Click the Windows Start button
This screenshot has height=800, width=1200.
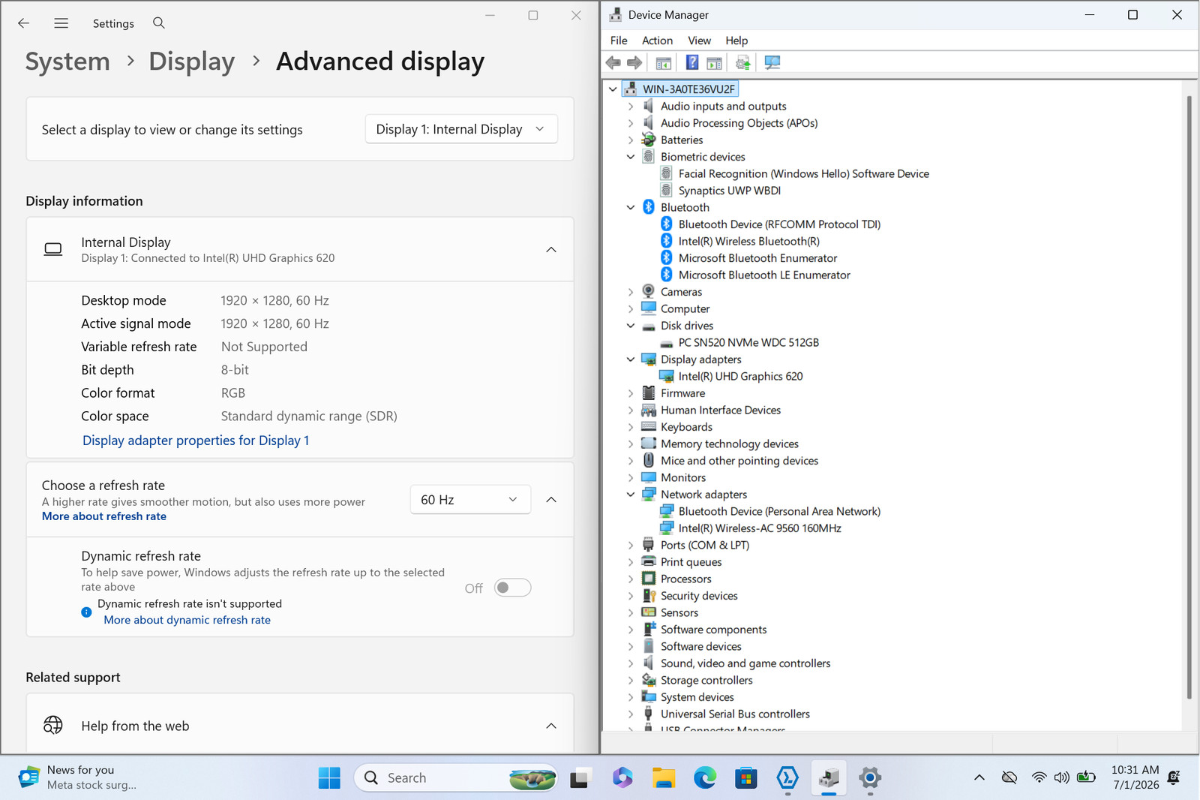pyautogui.click(x=329, y=778)
